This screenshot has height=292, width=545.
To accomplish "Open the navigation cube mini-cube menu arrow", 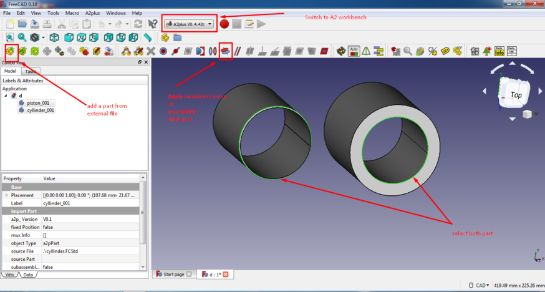I will tap(536, 114).
